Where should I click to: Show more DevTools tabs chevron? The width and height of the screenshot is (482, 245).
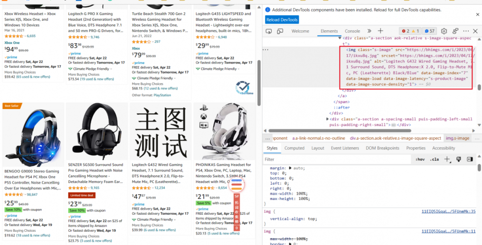[x=369, y=31]
